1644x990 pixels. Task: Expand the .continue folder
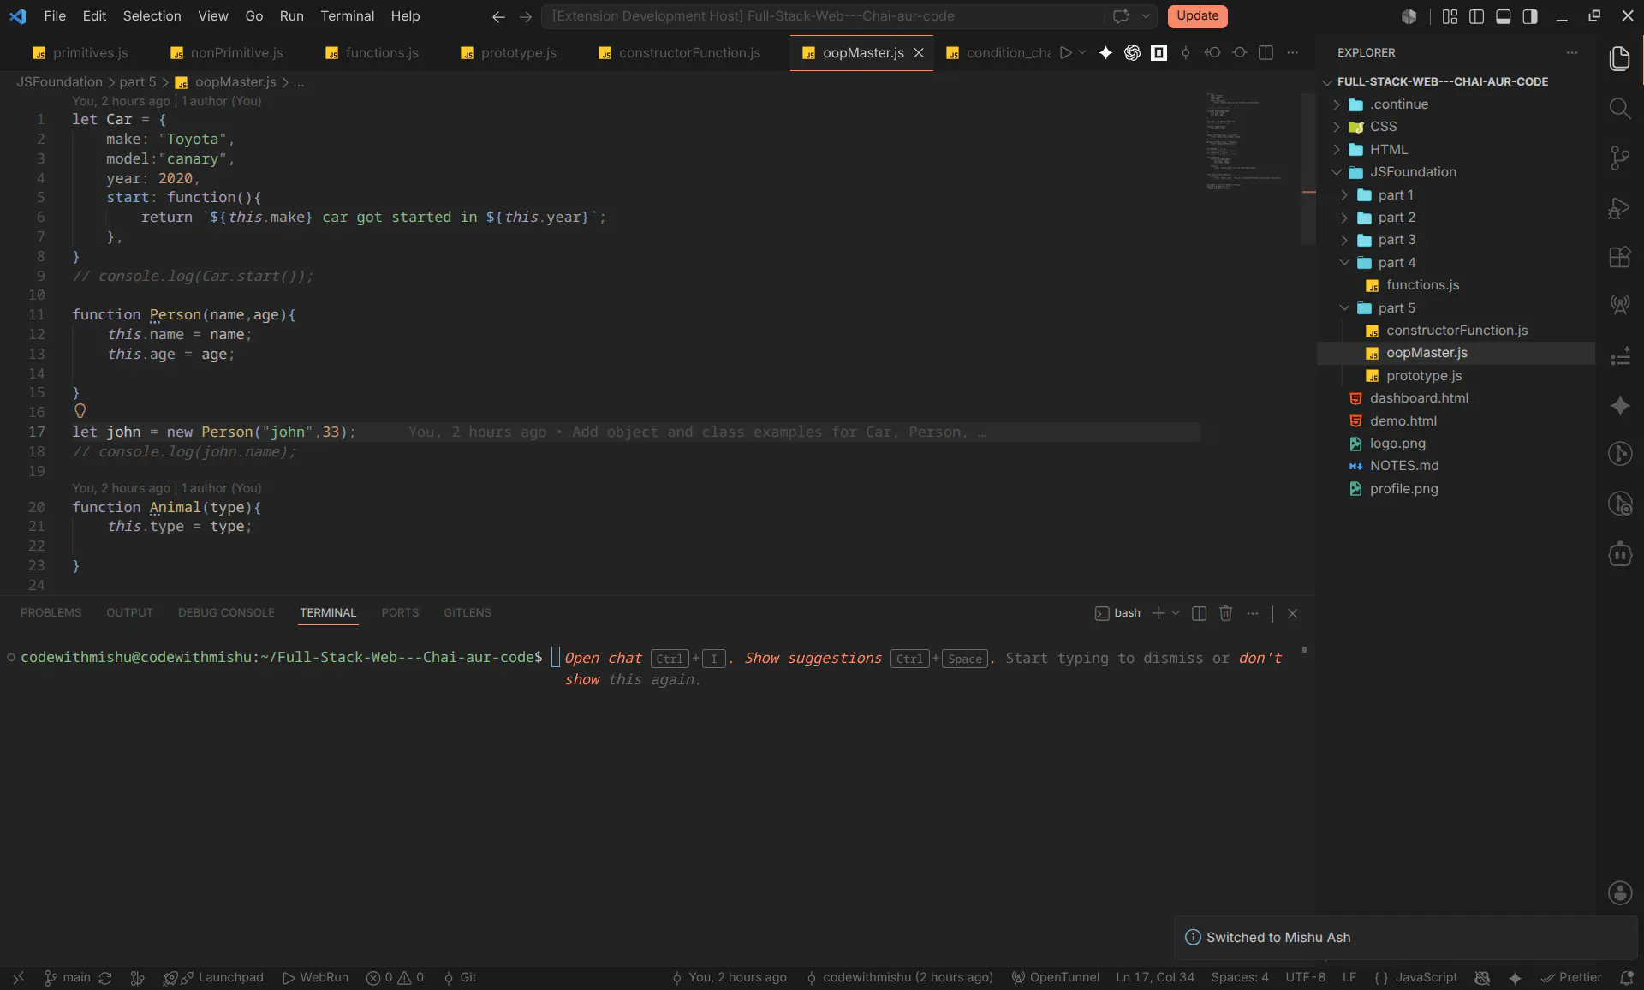[x=1337, y=104]
